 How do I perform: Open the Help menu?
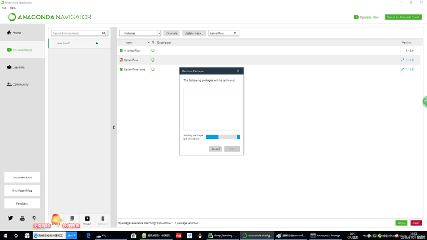click(13, 8)
